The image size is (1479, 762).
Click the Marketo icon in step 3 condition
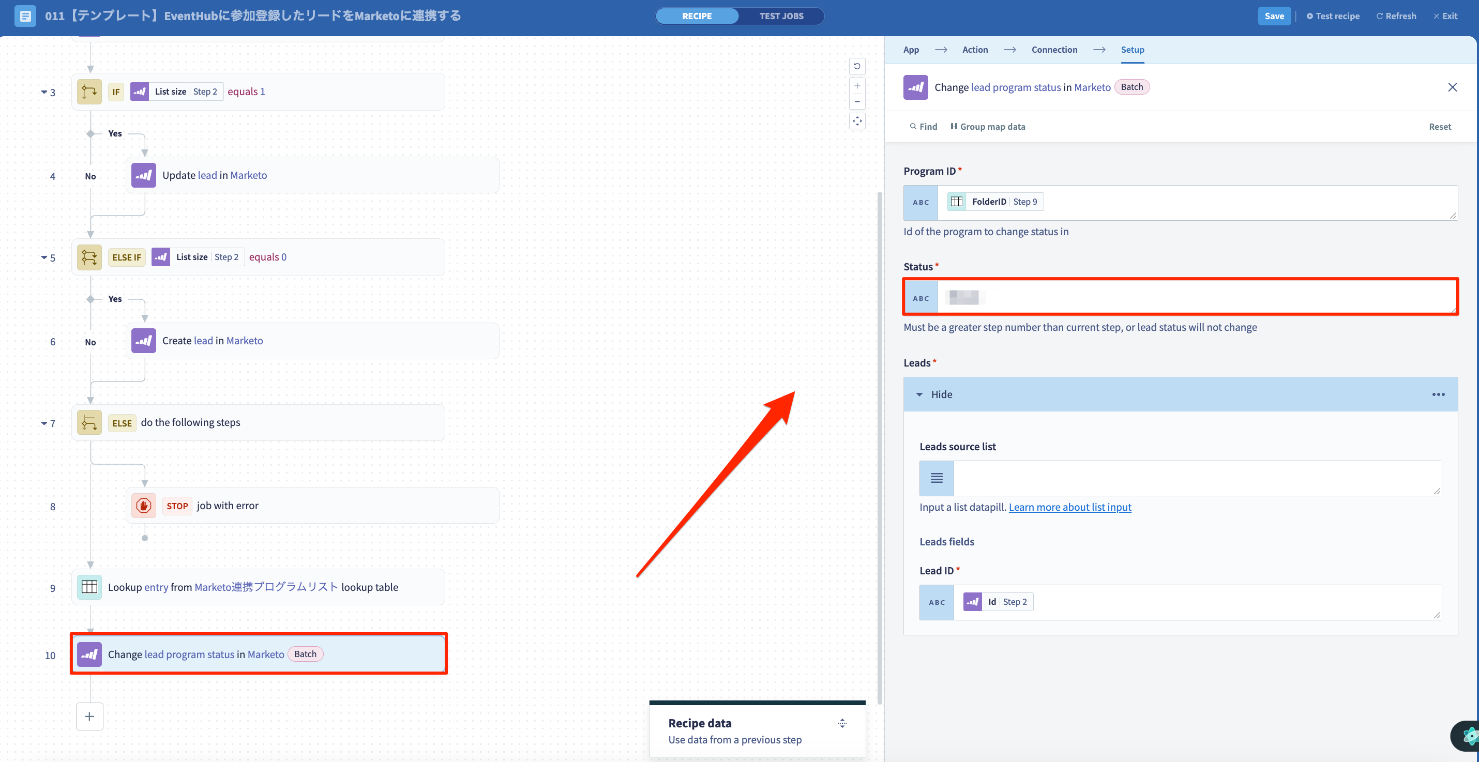140,91
